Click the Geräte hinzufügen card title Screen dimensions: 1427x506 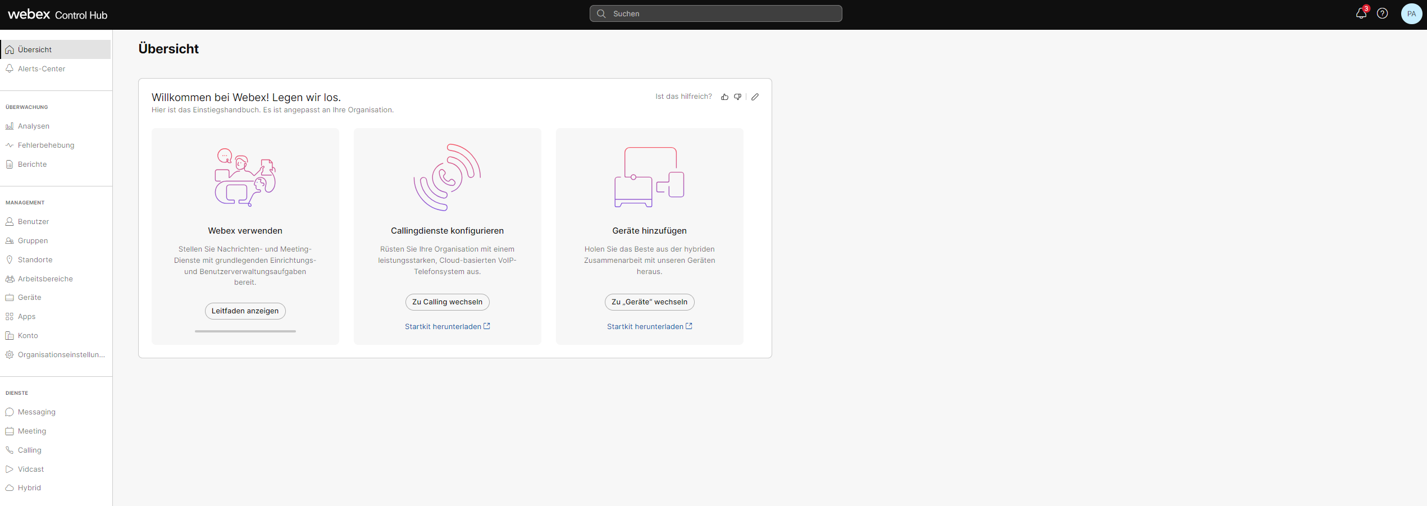(x=650, y=231)
